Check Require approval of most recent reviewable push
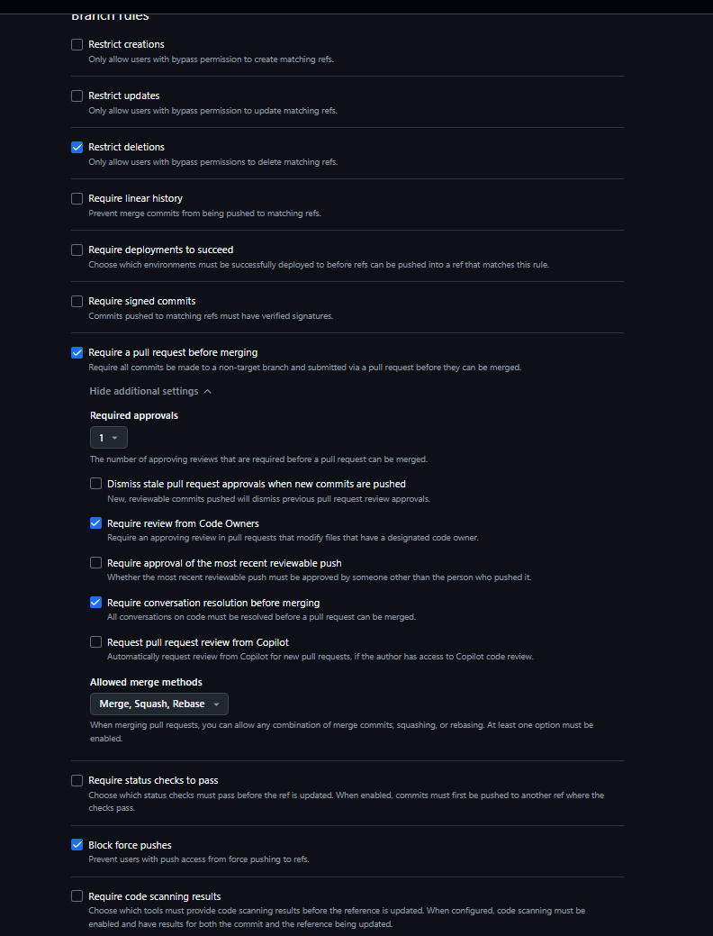This screenshot has height=936, width=713. point(96,563)
